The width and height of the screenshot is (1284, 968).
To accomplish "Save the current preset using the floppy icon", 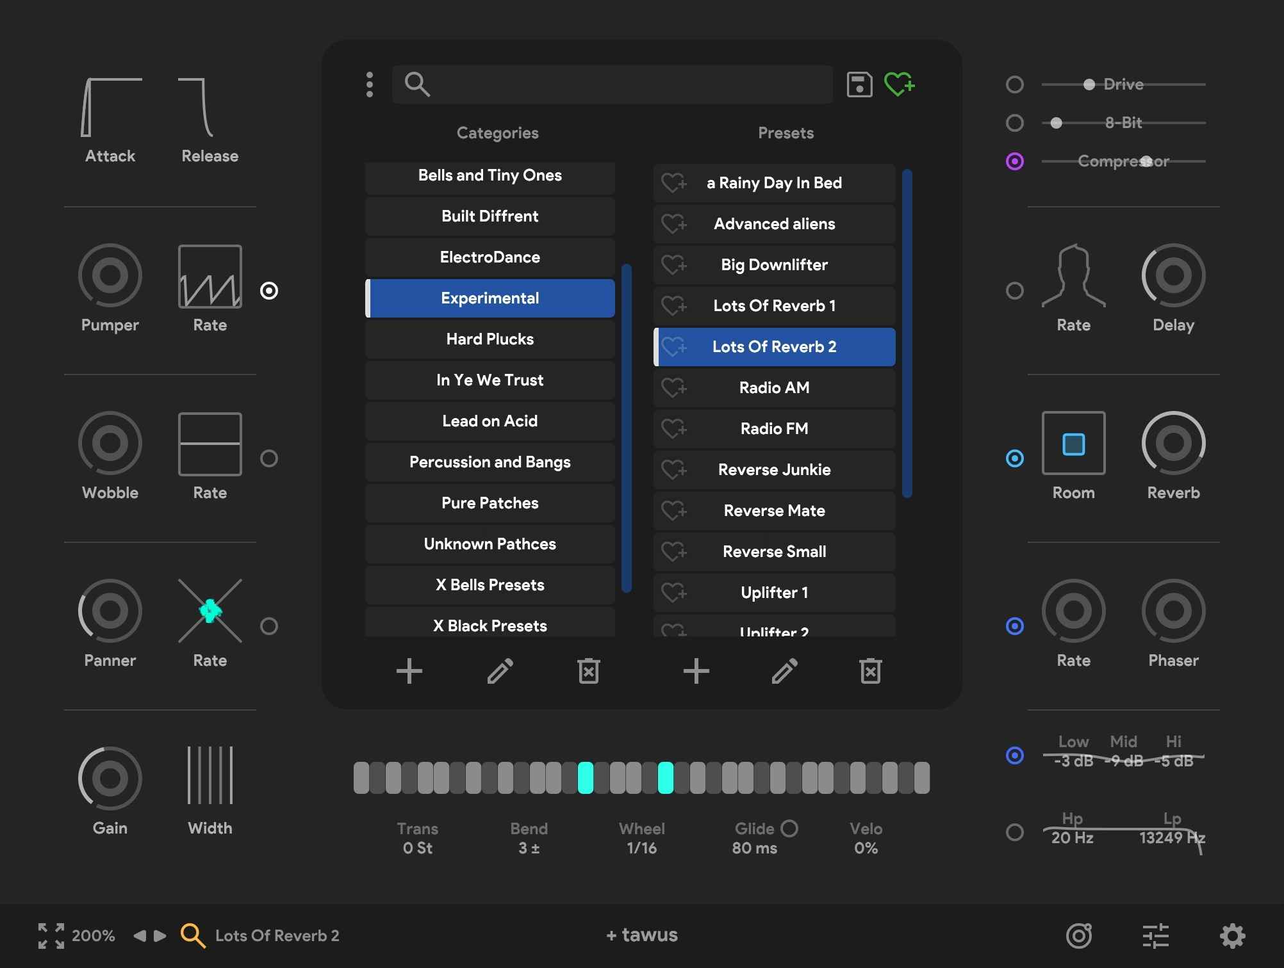I will (859, 84).
